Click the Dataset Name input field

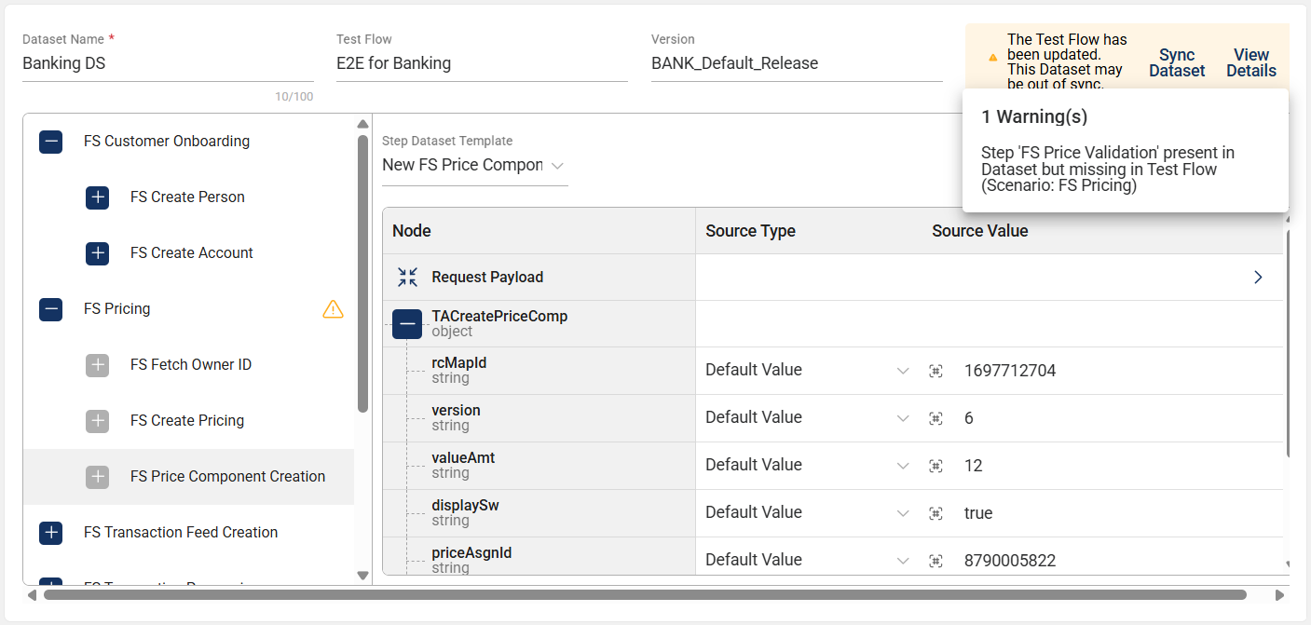click(168, 64)
